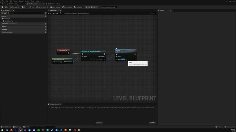Viewport: 236px width, 132px height.
Task: Click the zoom-to-fit graph icon
Action: (61, 13)
